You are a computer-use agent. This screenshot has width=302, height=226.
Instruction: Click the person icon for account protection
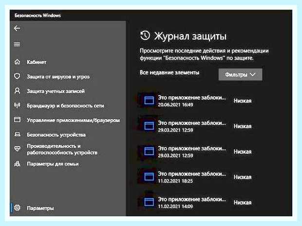(x=17, y=91)
